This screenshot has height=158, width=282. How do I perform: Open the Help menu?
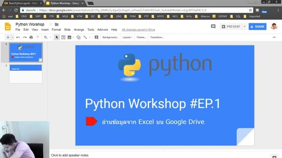[x=114, y=29]
